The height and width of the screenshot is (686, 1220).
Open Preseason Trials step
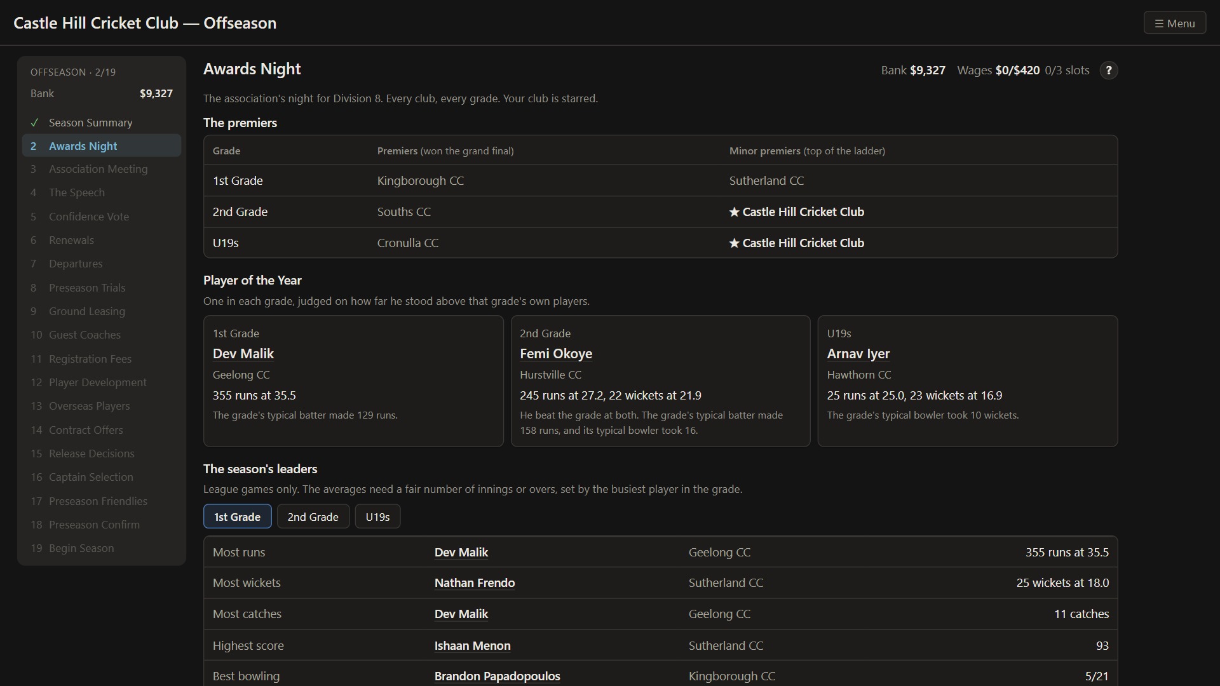pyautogui.click(x=102, y=288)
